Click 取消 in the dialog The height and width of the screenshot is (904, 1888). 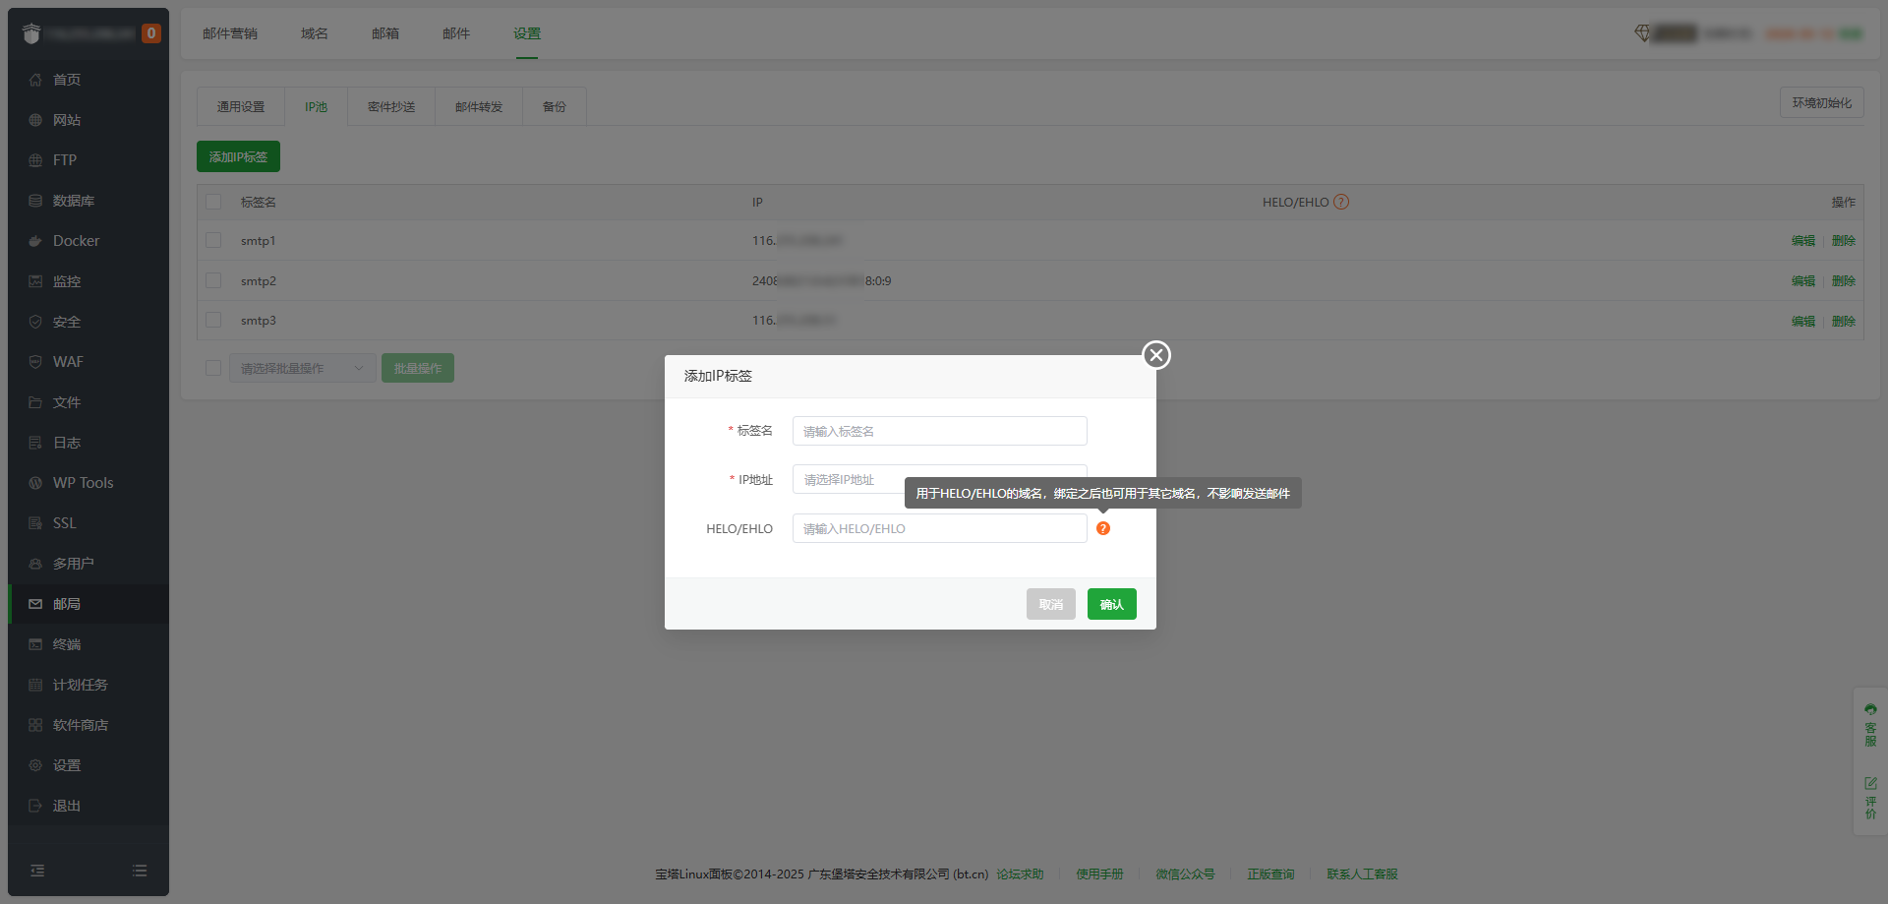tap(1051, 604)
